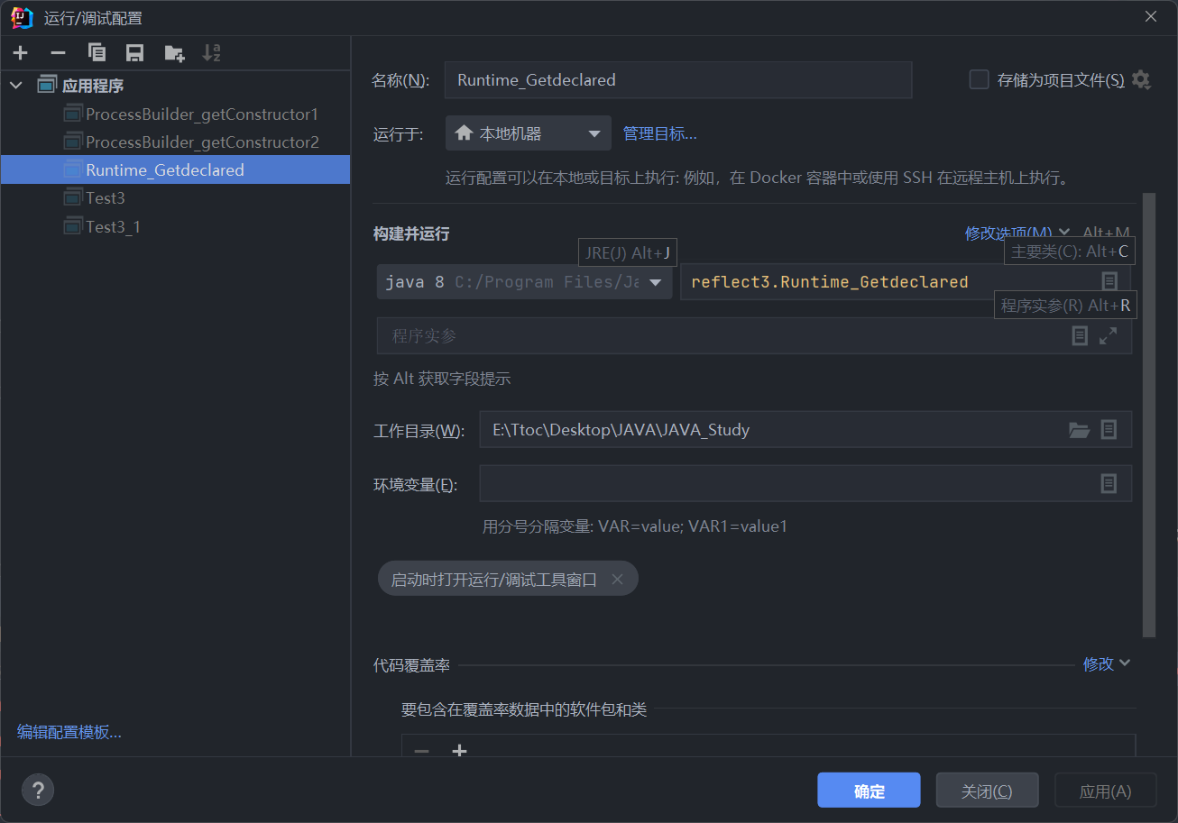Screen dimensions: 1178x823
Task: Sort configurations alphabetically
Action: click(212, 53)
